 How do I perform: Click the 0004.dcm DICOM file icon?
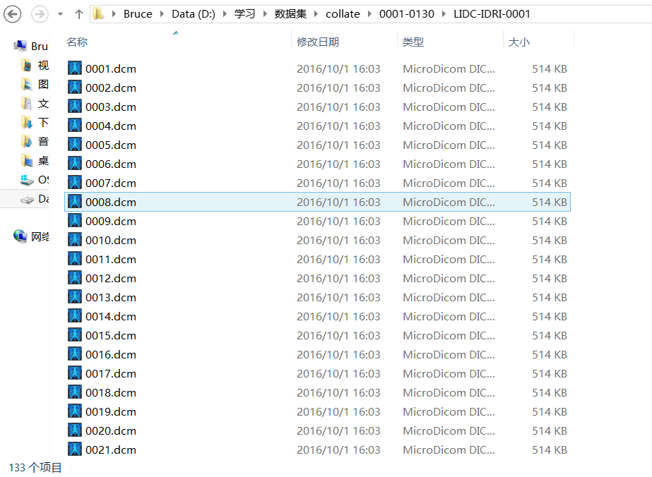75,126
